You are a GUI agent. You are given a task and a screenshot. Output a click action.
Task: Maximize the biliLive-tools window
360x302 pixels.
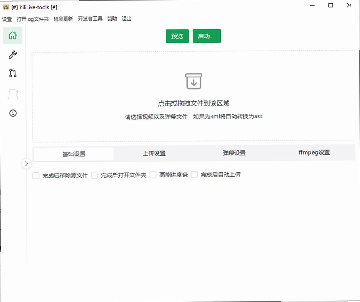point(331,5)
